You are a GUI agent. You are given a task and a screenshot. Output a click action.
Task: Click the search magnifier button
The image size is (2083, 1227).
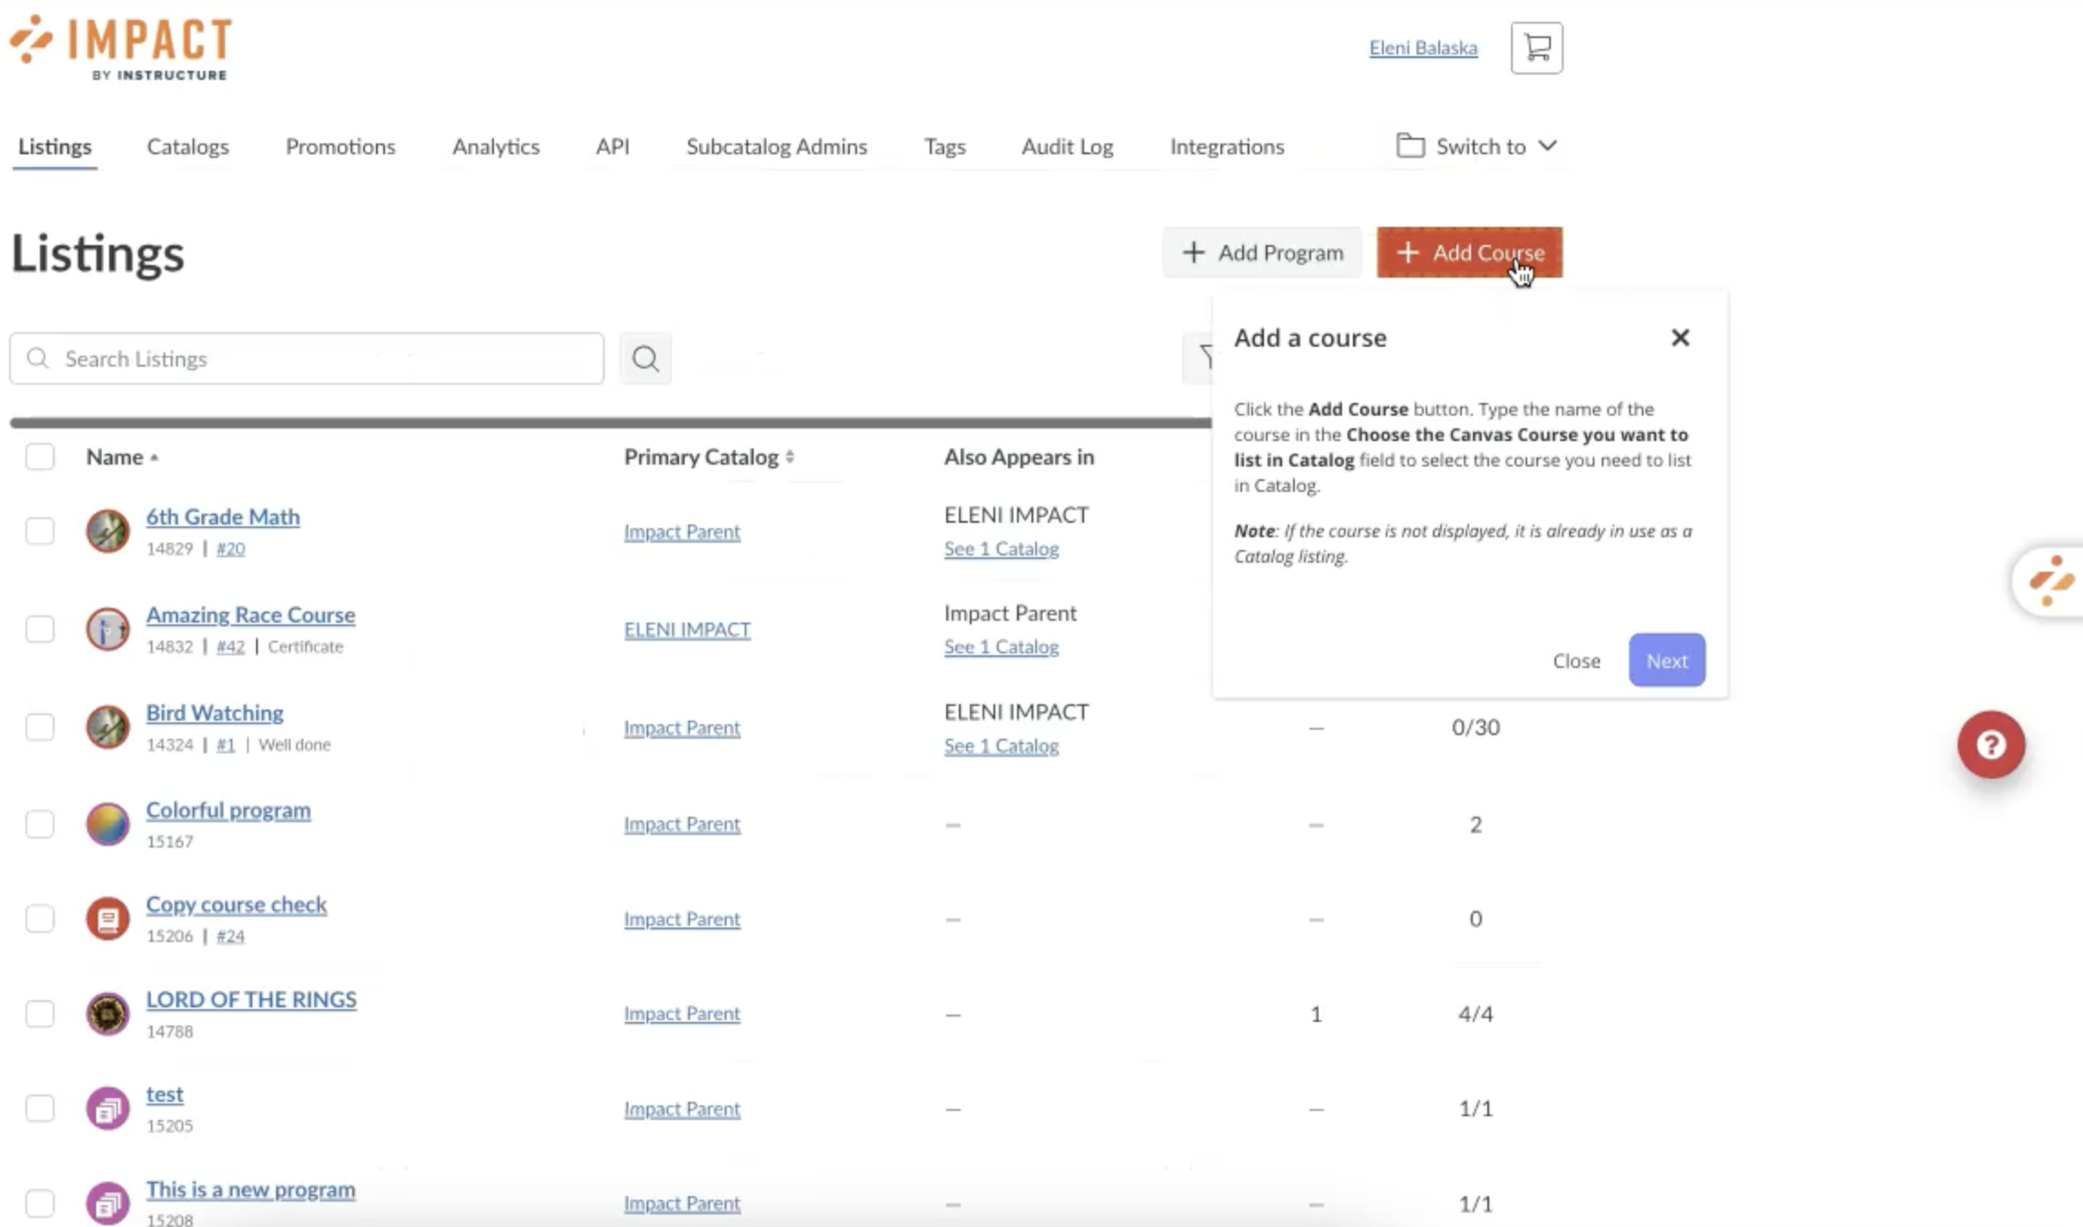645,358
